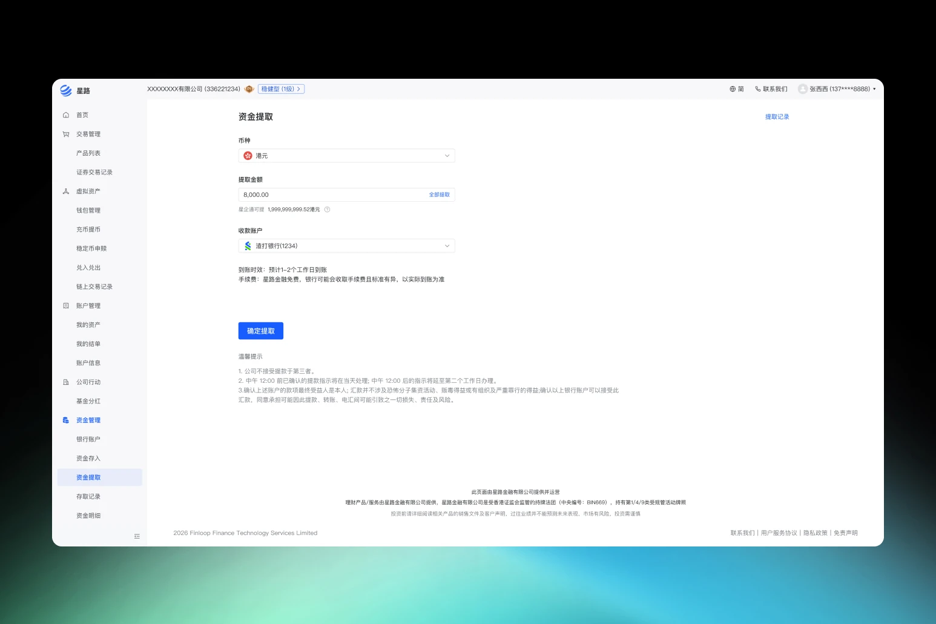
Task: Open 稳定币申赎 menu item
Action: (x=91, y=249)
